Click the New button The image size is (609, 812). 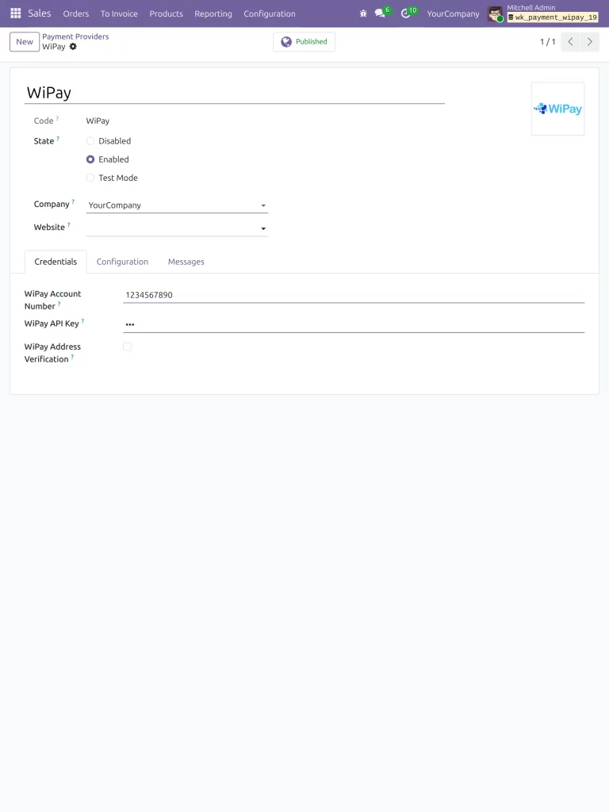(x=25, y=42)
